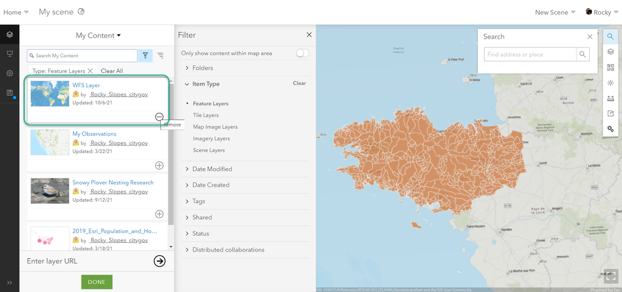This screenshot has height=292, width=622.
Task: Open the Home menu
Action: click(x=16, y=12)
